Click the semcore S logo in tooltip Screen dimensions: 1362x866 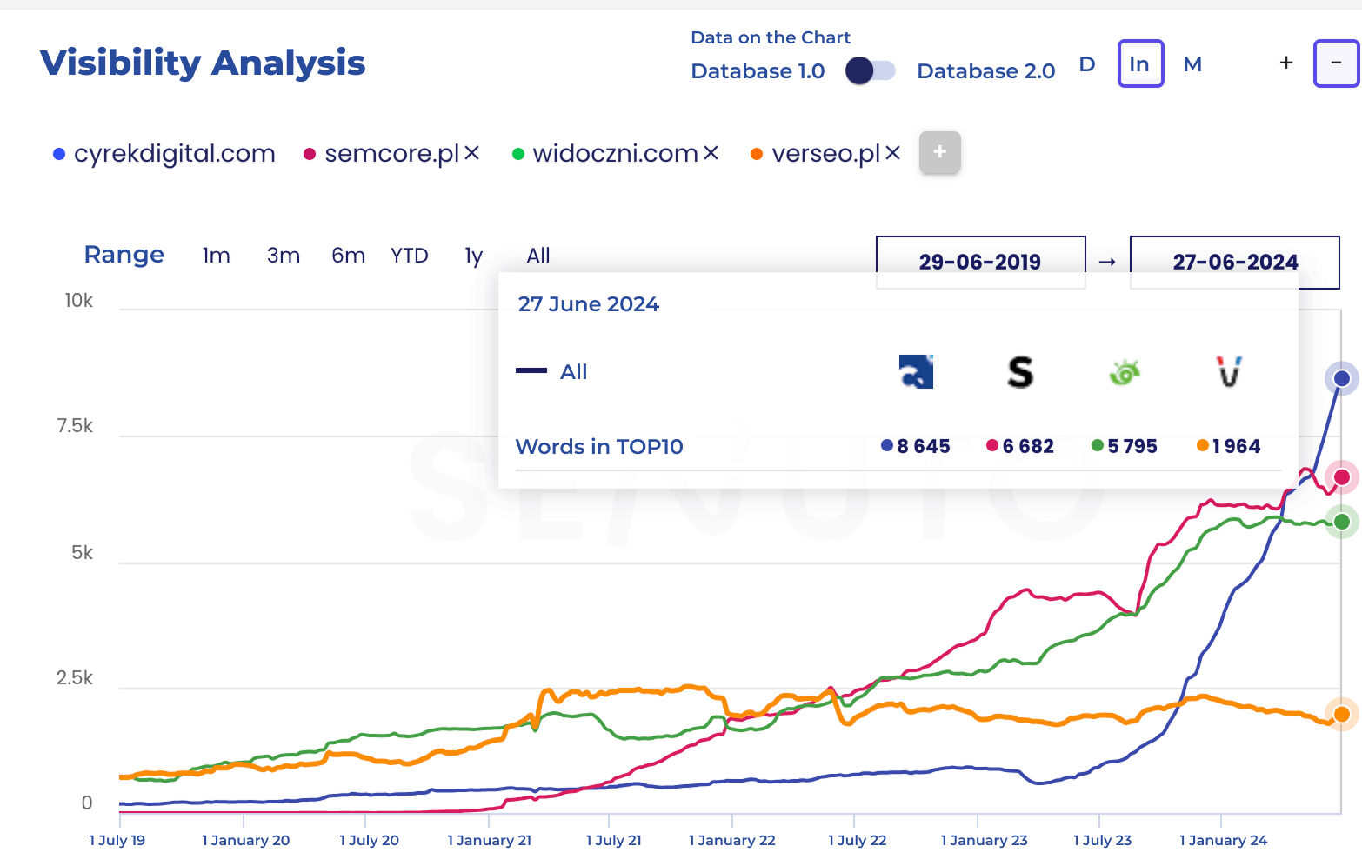pos(1020,372)
